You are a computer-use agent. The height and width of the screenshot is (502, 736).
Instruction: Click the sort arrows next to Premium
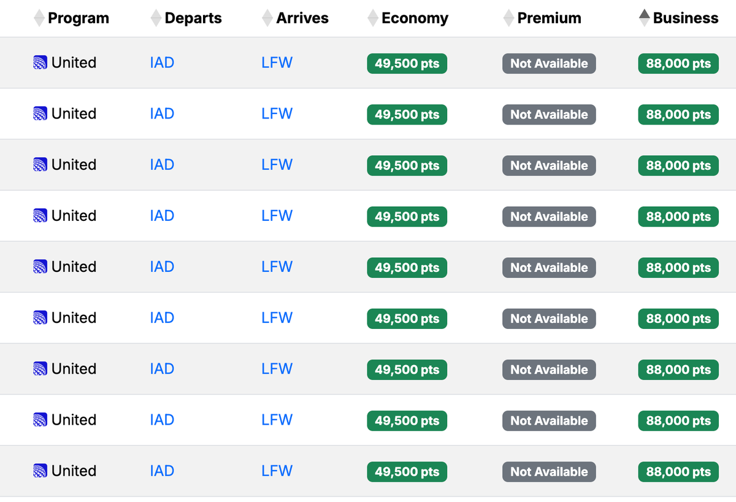point(508,18)
